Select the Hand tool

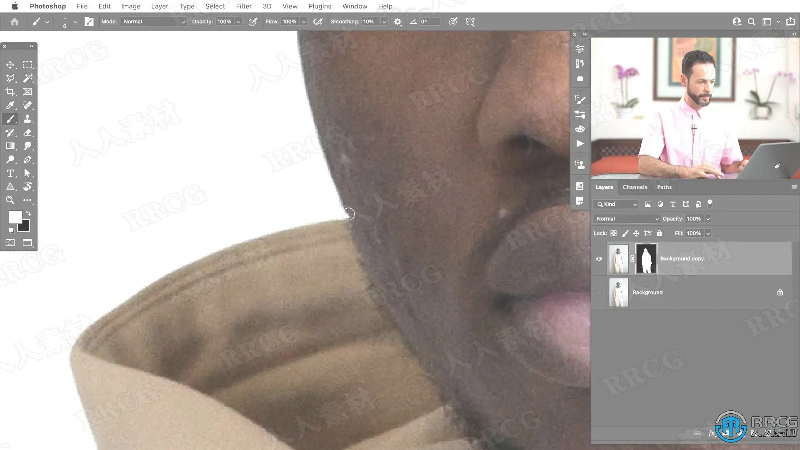(27, 187)
